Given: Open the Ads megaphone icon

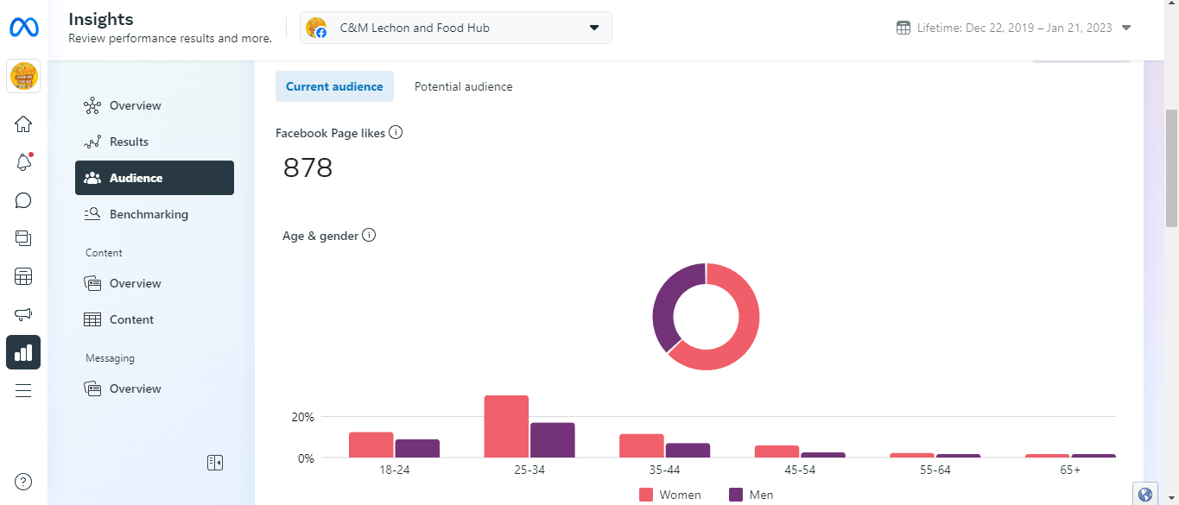Looking at the screenshot, I should 23,314.
